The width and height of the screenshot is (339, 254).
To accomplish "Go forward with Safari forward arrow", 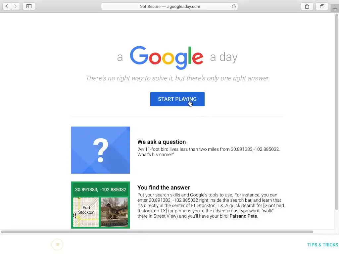I will pyautogui.click(x=15, y=6).
